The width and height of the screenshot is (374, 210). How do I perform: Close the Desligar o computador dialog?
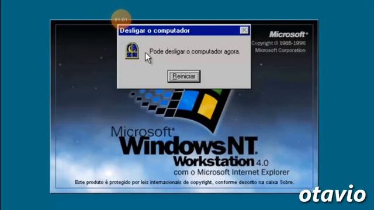(x=244, y=30)
